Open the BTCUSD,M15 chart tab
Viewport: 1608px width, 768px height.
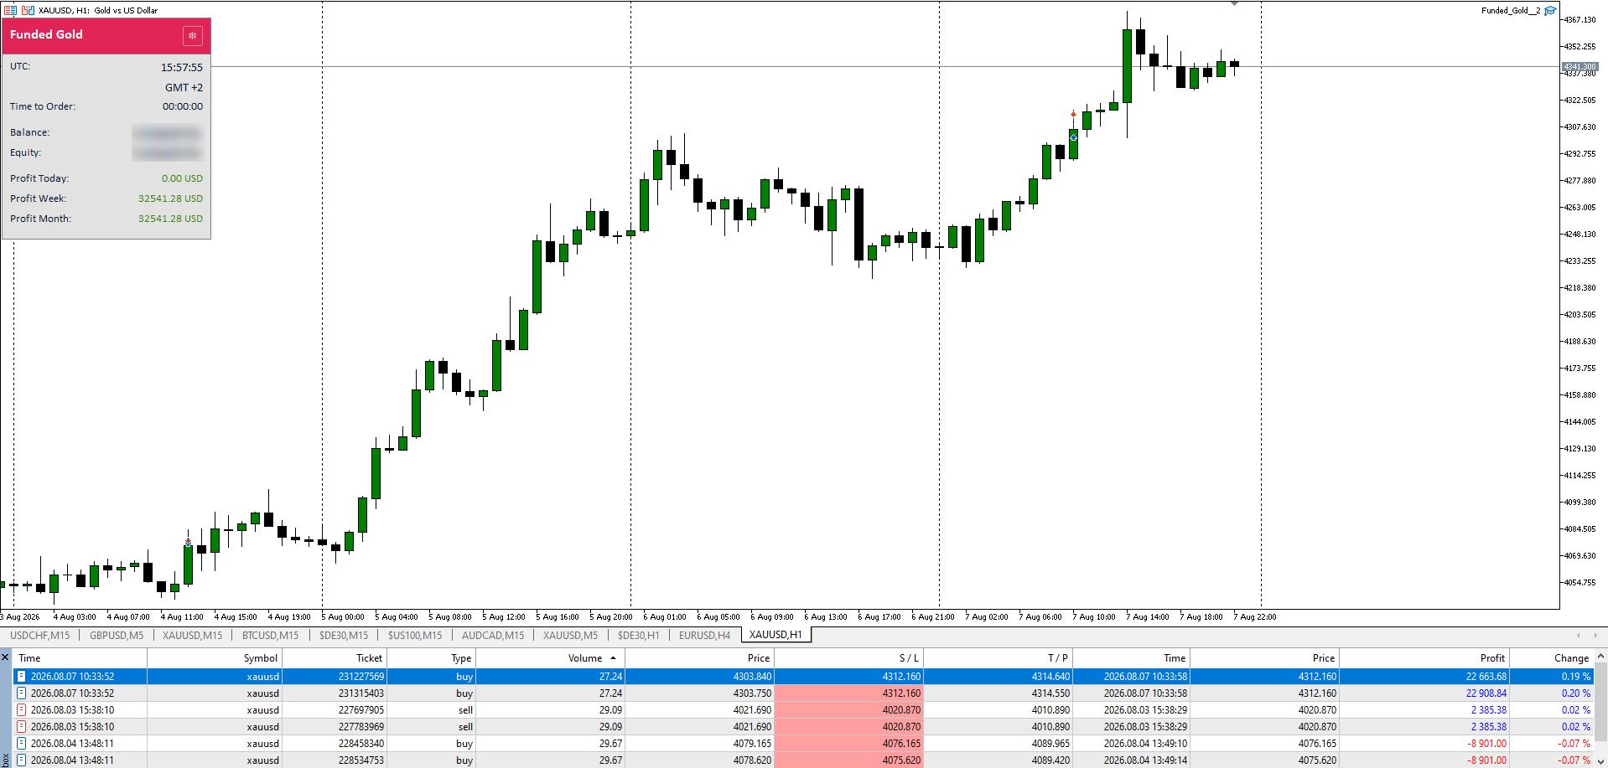tap(271, 635)
